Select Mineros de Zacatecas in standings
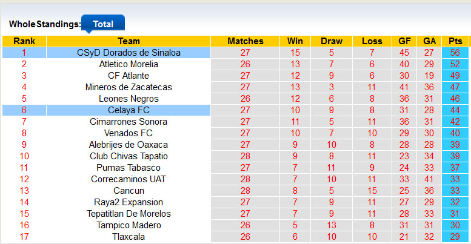This screenshot has height=244, width=471. tap(129, 87)
